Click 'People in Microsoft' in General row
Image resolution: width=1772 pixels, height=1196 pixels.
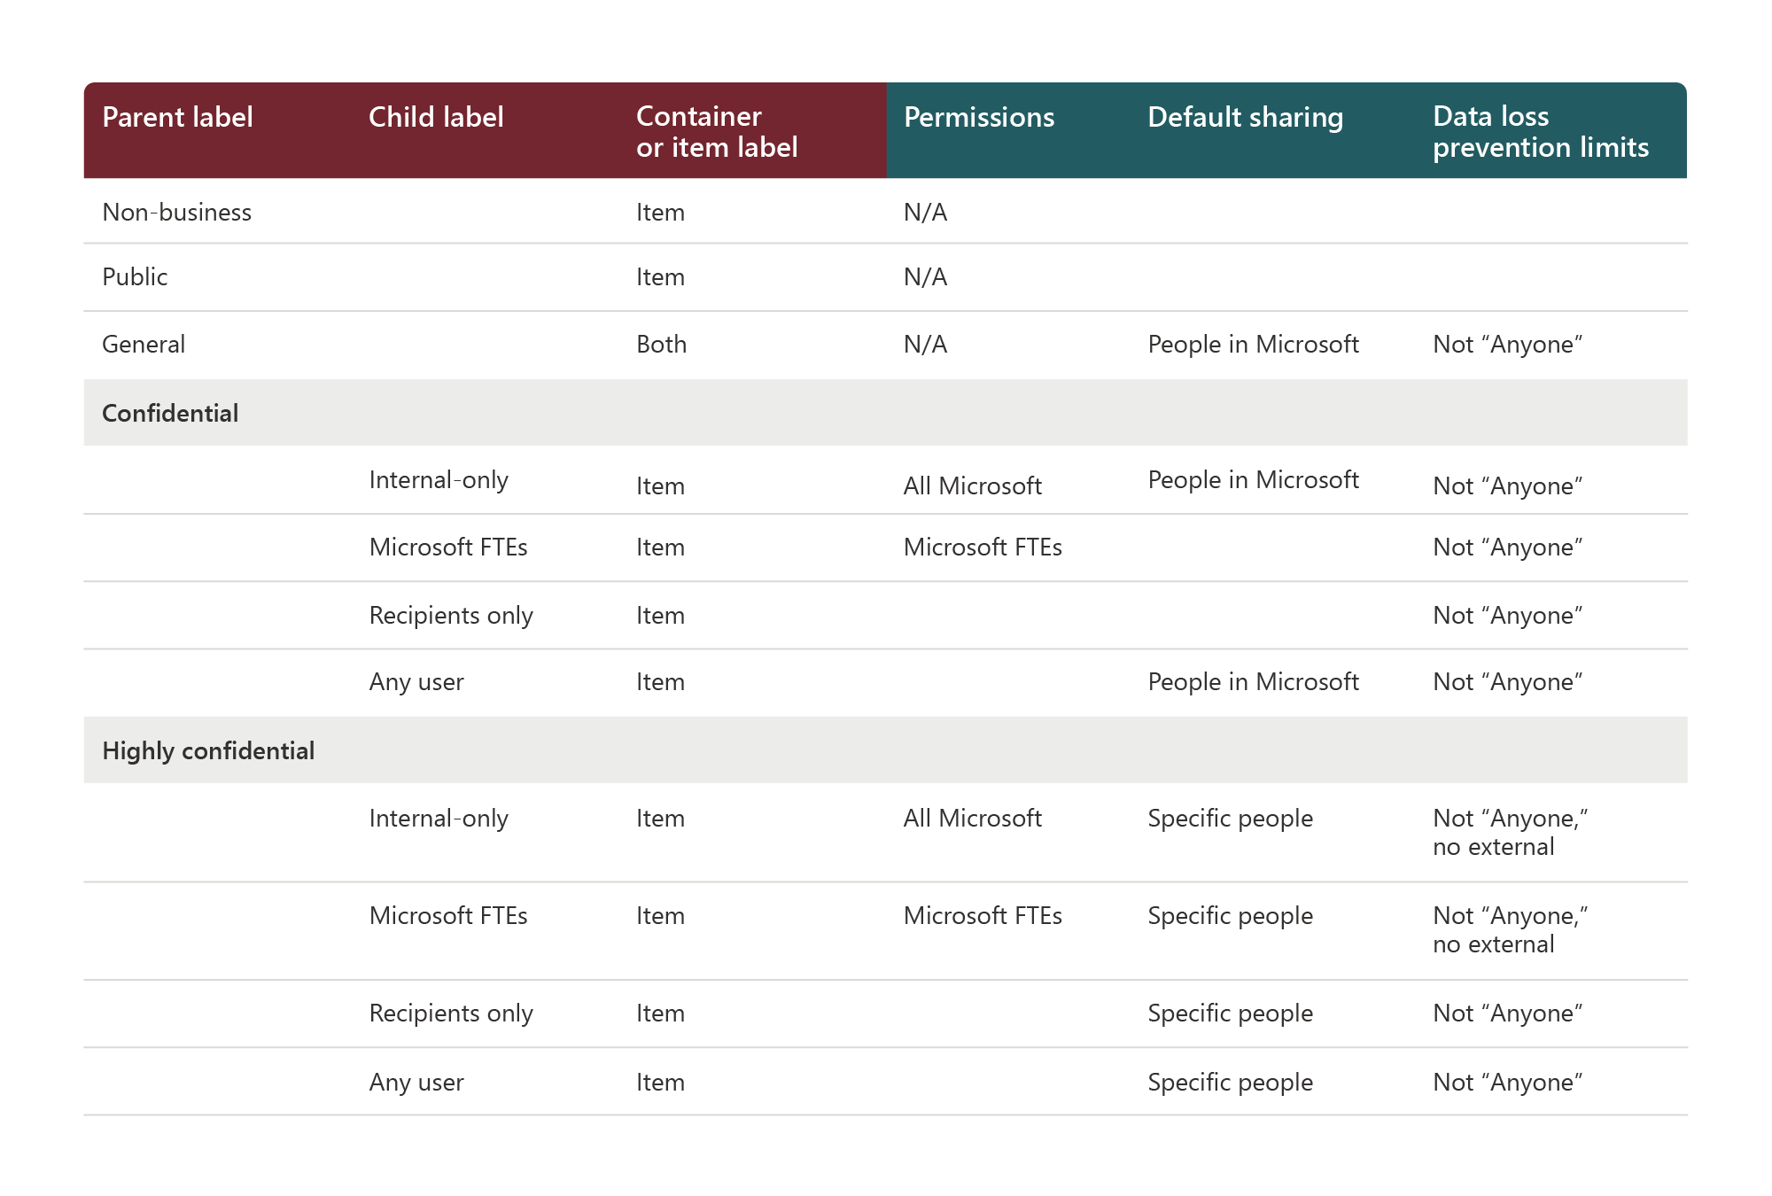1253,345
